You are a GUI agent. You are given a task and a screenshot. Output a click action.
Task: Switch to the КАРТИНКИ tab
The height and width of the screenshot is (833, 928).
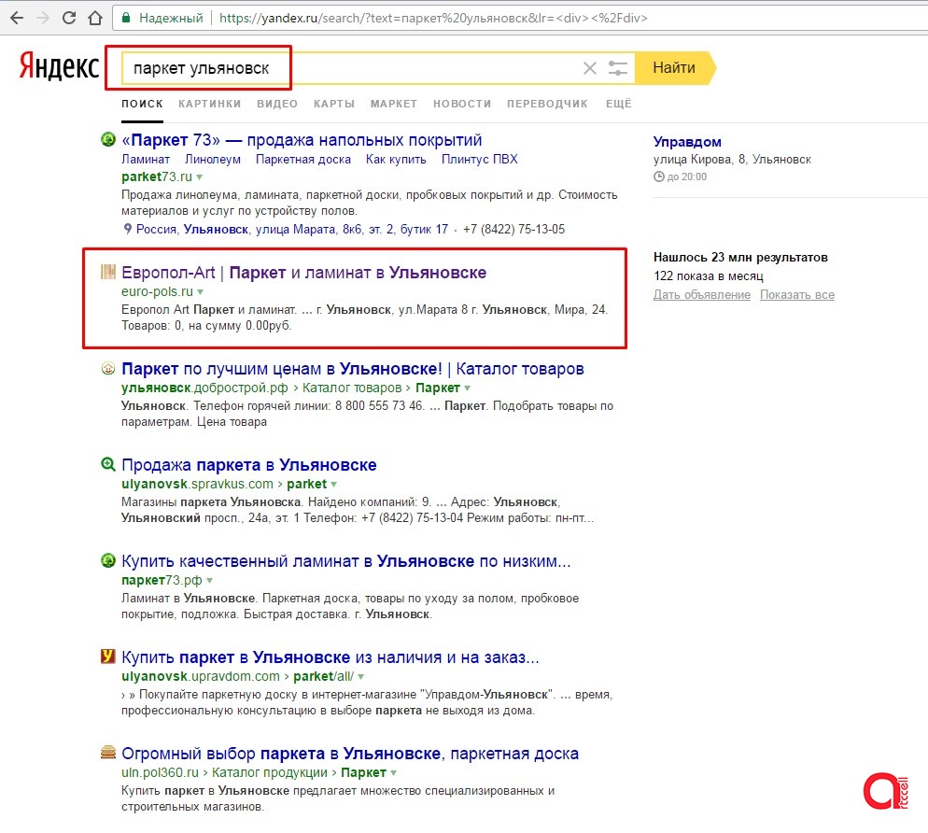[x=209, y=104]
